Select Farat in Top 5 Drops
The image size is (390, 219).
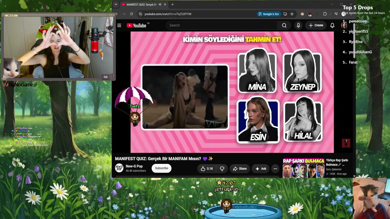pos(353,62)
